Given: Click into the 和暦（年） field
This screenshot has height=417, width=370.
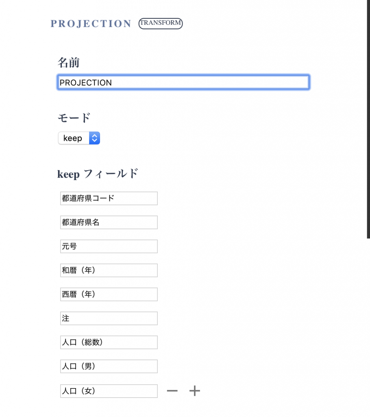Looking at the screenshot, I should click(109, 270).
